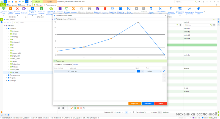
Task: Collapse the Параметры section header
Action: tap(165, 61)
